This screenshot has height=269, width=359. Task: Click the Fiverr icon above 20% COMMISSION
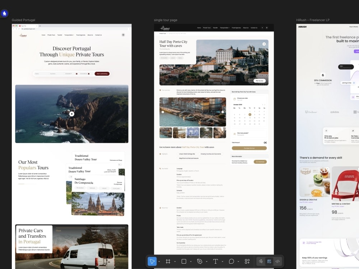(323, 75)
